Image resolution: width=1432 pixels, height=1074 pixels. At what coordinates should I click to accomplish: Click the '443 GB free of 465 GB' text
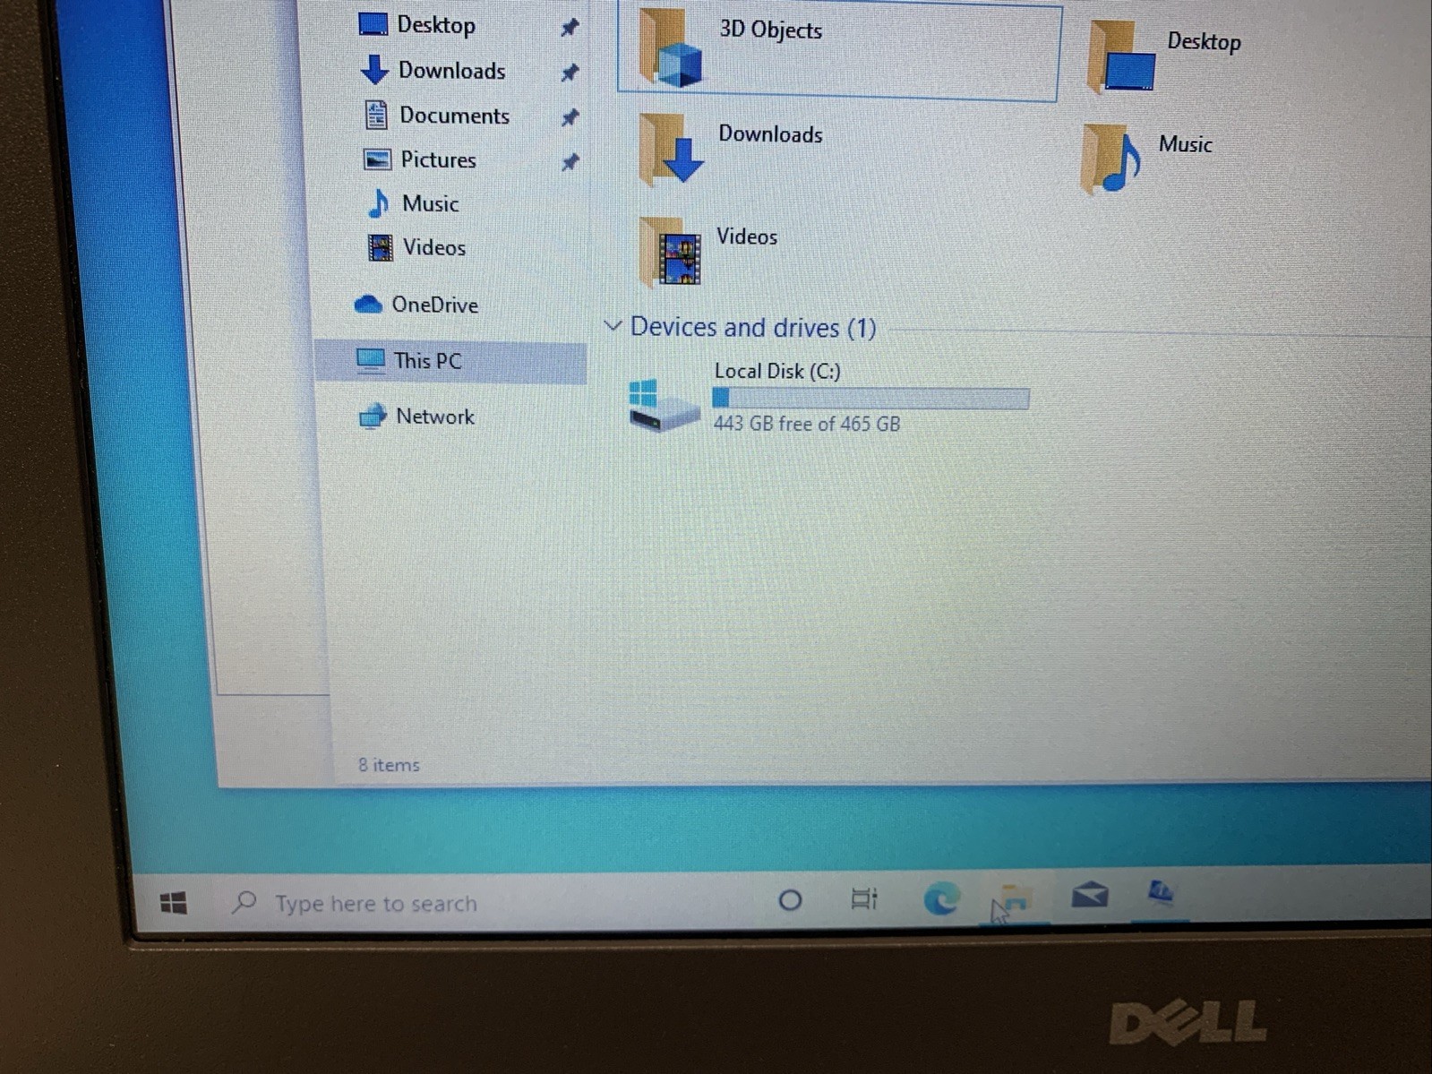pyautogui.click(x=807, y=423)
